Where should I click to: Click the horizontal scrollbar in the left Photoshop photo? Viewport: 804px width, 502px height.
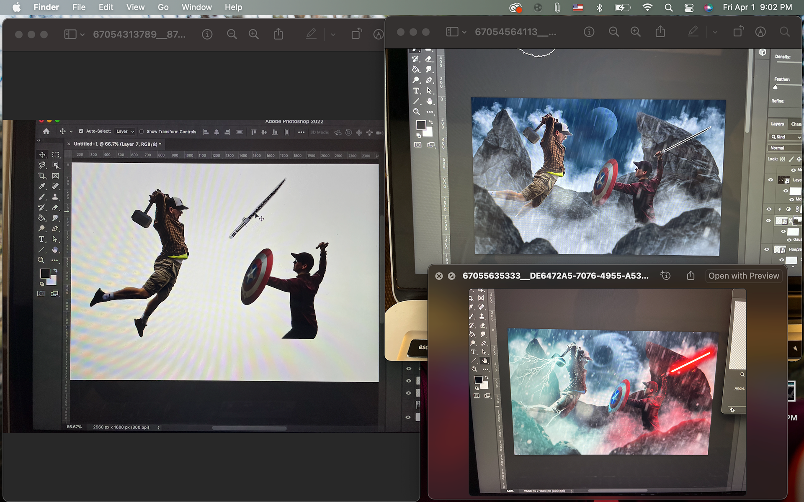[249, 428]
